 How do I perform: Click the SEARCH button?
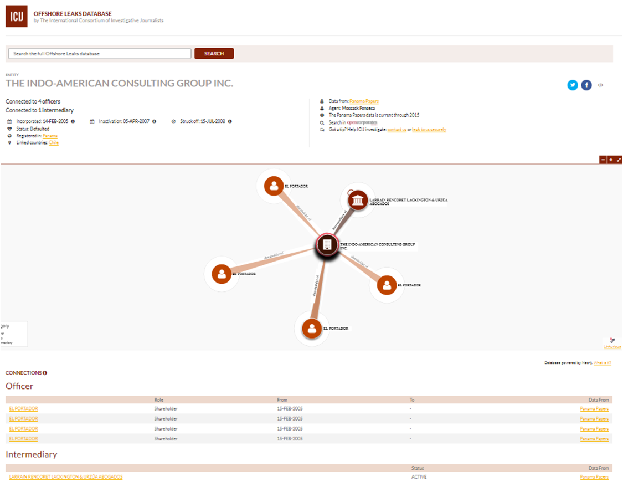point(214,54)
